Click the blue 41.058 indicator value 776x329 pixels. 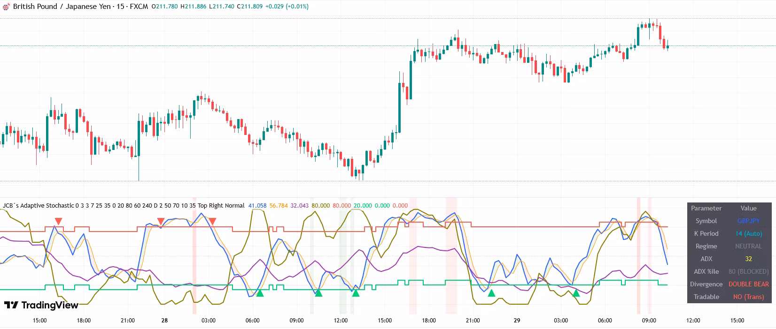257,206
